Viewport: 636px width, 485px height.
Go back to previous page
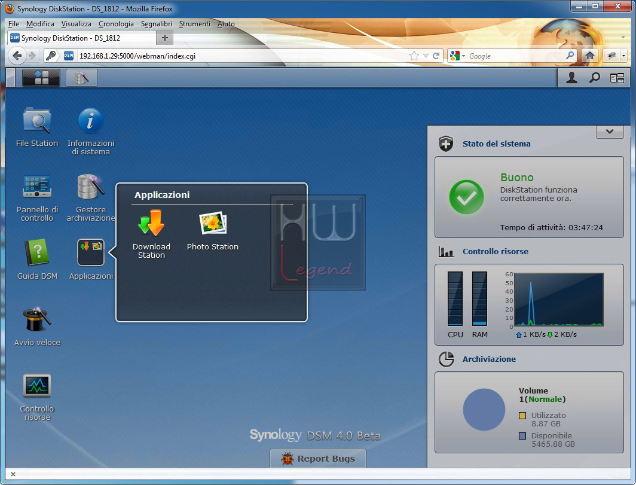pyautogui.click(x=17, y=56)
